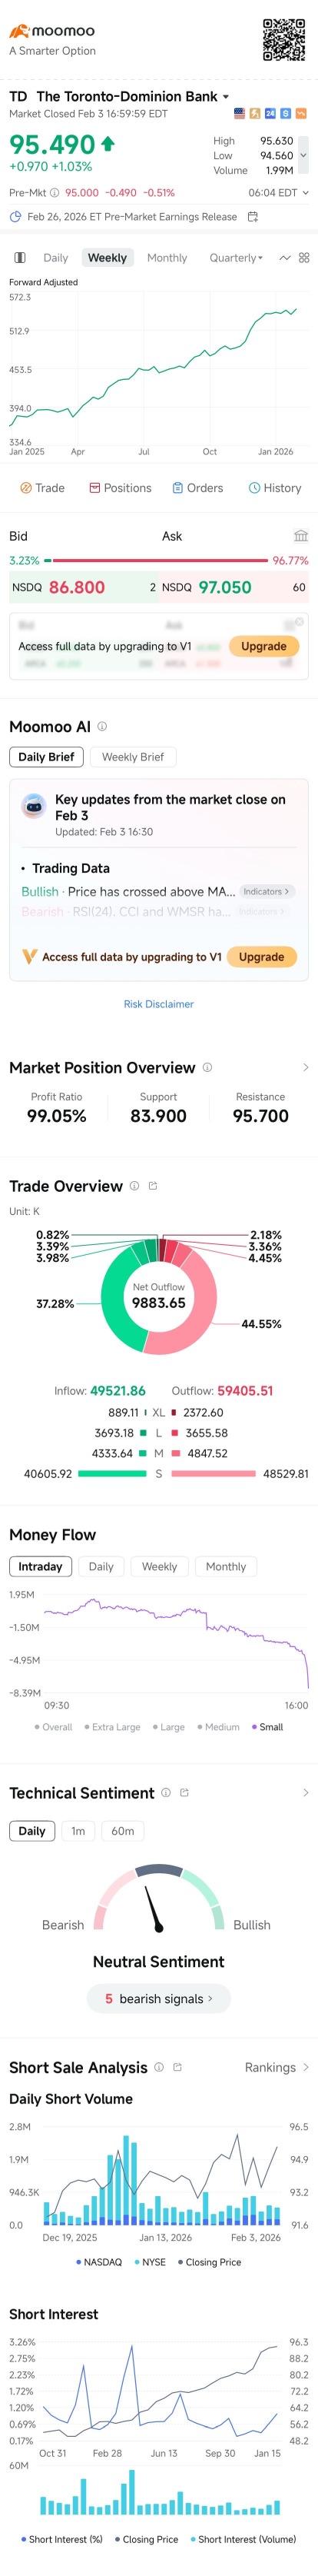Screen dimensions: 318x2576
Task: Open Moomoo AI info icon
Action: (x=102, y=727)
